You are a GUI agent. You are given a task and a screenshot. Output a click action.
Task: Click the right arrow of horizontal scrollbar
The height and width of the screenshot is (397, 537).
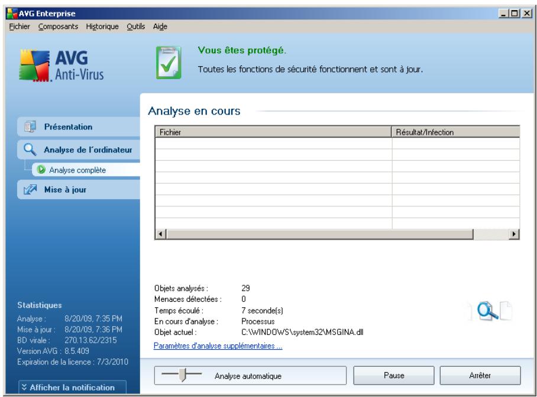coord(514,234)
